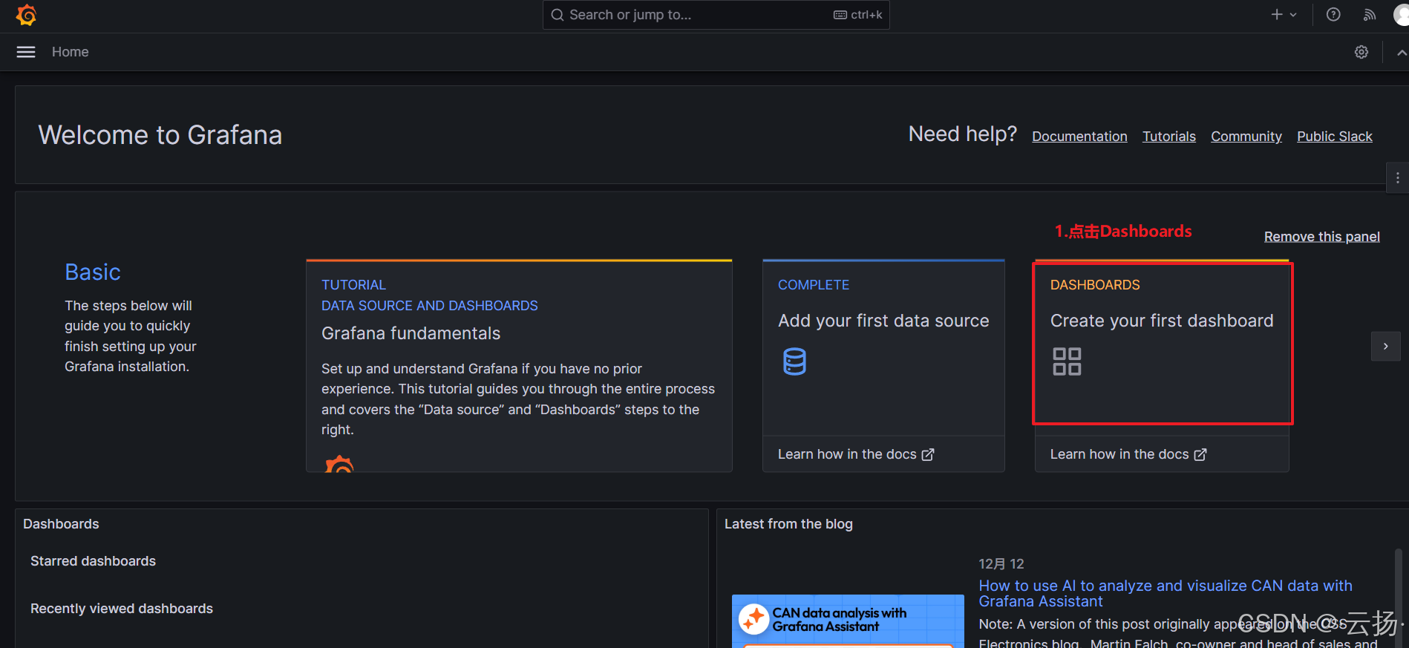Open the plus New dropdown
The width and height of the screenshot is (1409, 648).
pyautogui.click(x=1284, y=15)
